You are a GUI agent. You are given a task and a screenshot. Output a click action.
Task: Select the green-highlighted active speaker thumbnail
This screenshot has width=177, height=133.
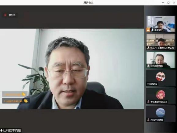[160, 60]
